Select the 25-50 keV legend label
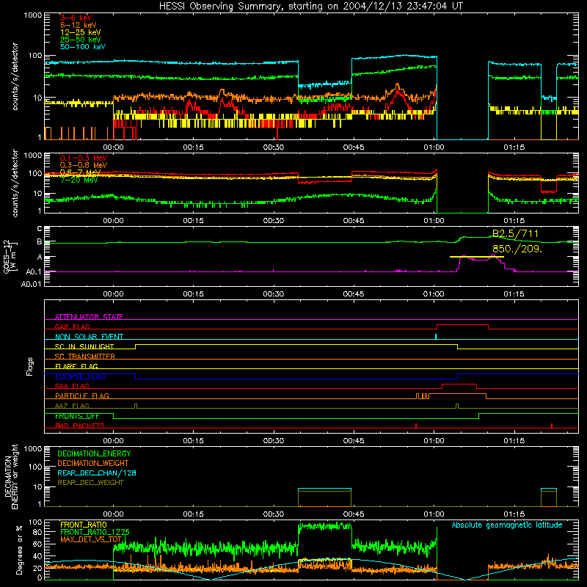The height and width of the screenshot is (587, 587). click(81, 40)
